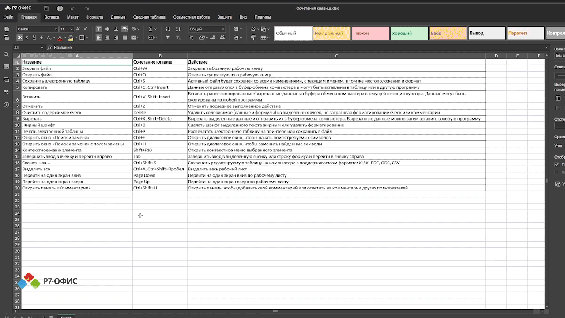
Task: Apply Хороший cell style
Action: (409, 33)
